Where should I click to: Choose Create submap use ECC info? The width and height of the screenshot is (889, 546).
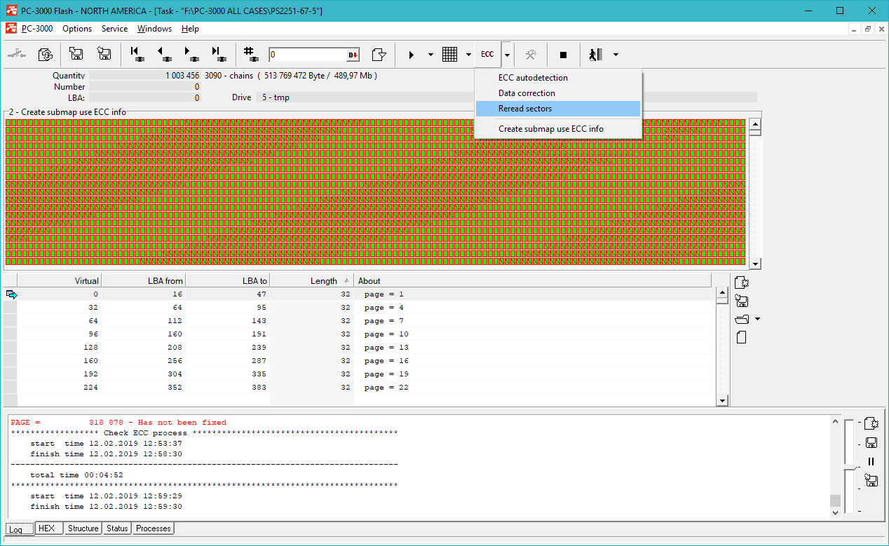coord(558,129)
